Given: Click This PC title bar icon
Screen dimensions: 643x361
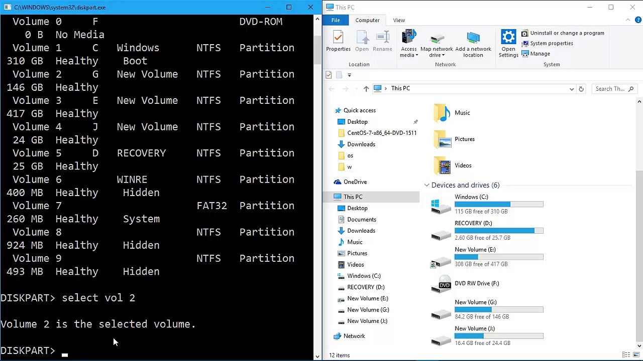Looking at the screenshot, I should 330,7.
